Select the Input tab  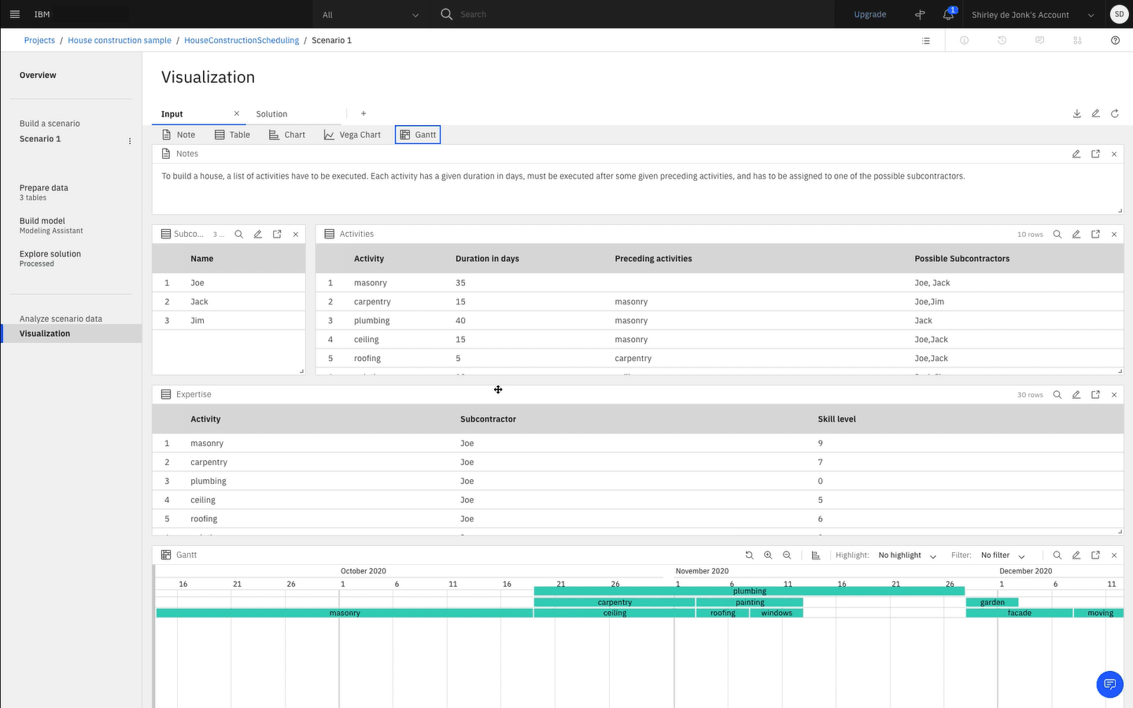point(172,114)
